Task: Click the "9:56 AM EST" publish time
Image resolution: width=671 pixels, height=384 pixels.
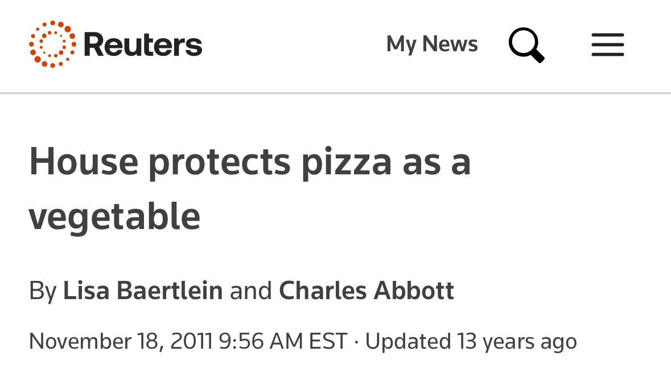Action: 283,341
